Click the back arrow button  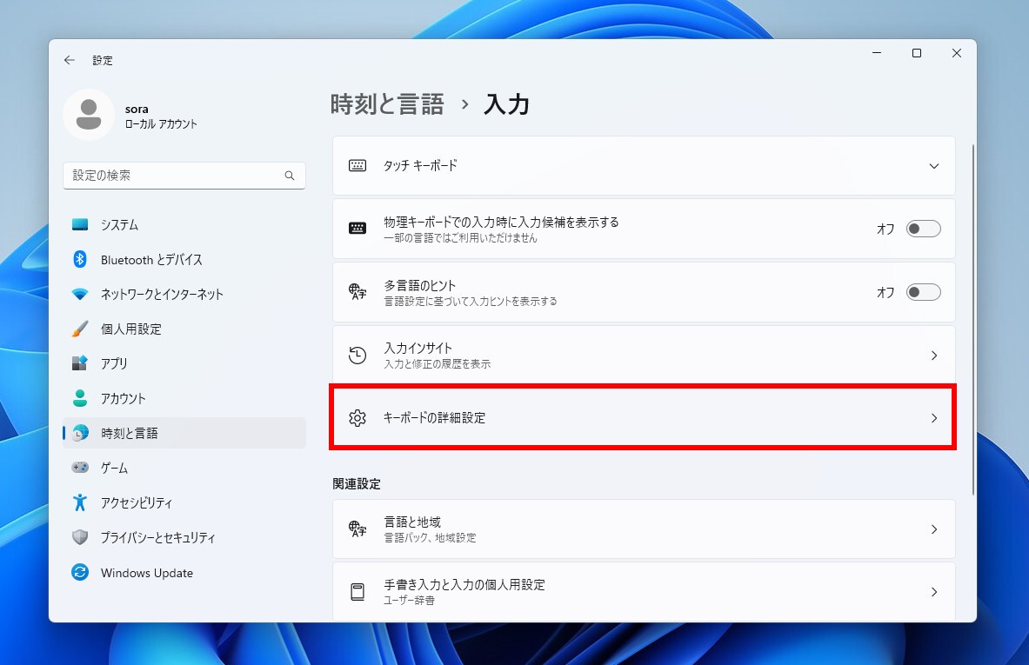pos(70,60)
